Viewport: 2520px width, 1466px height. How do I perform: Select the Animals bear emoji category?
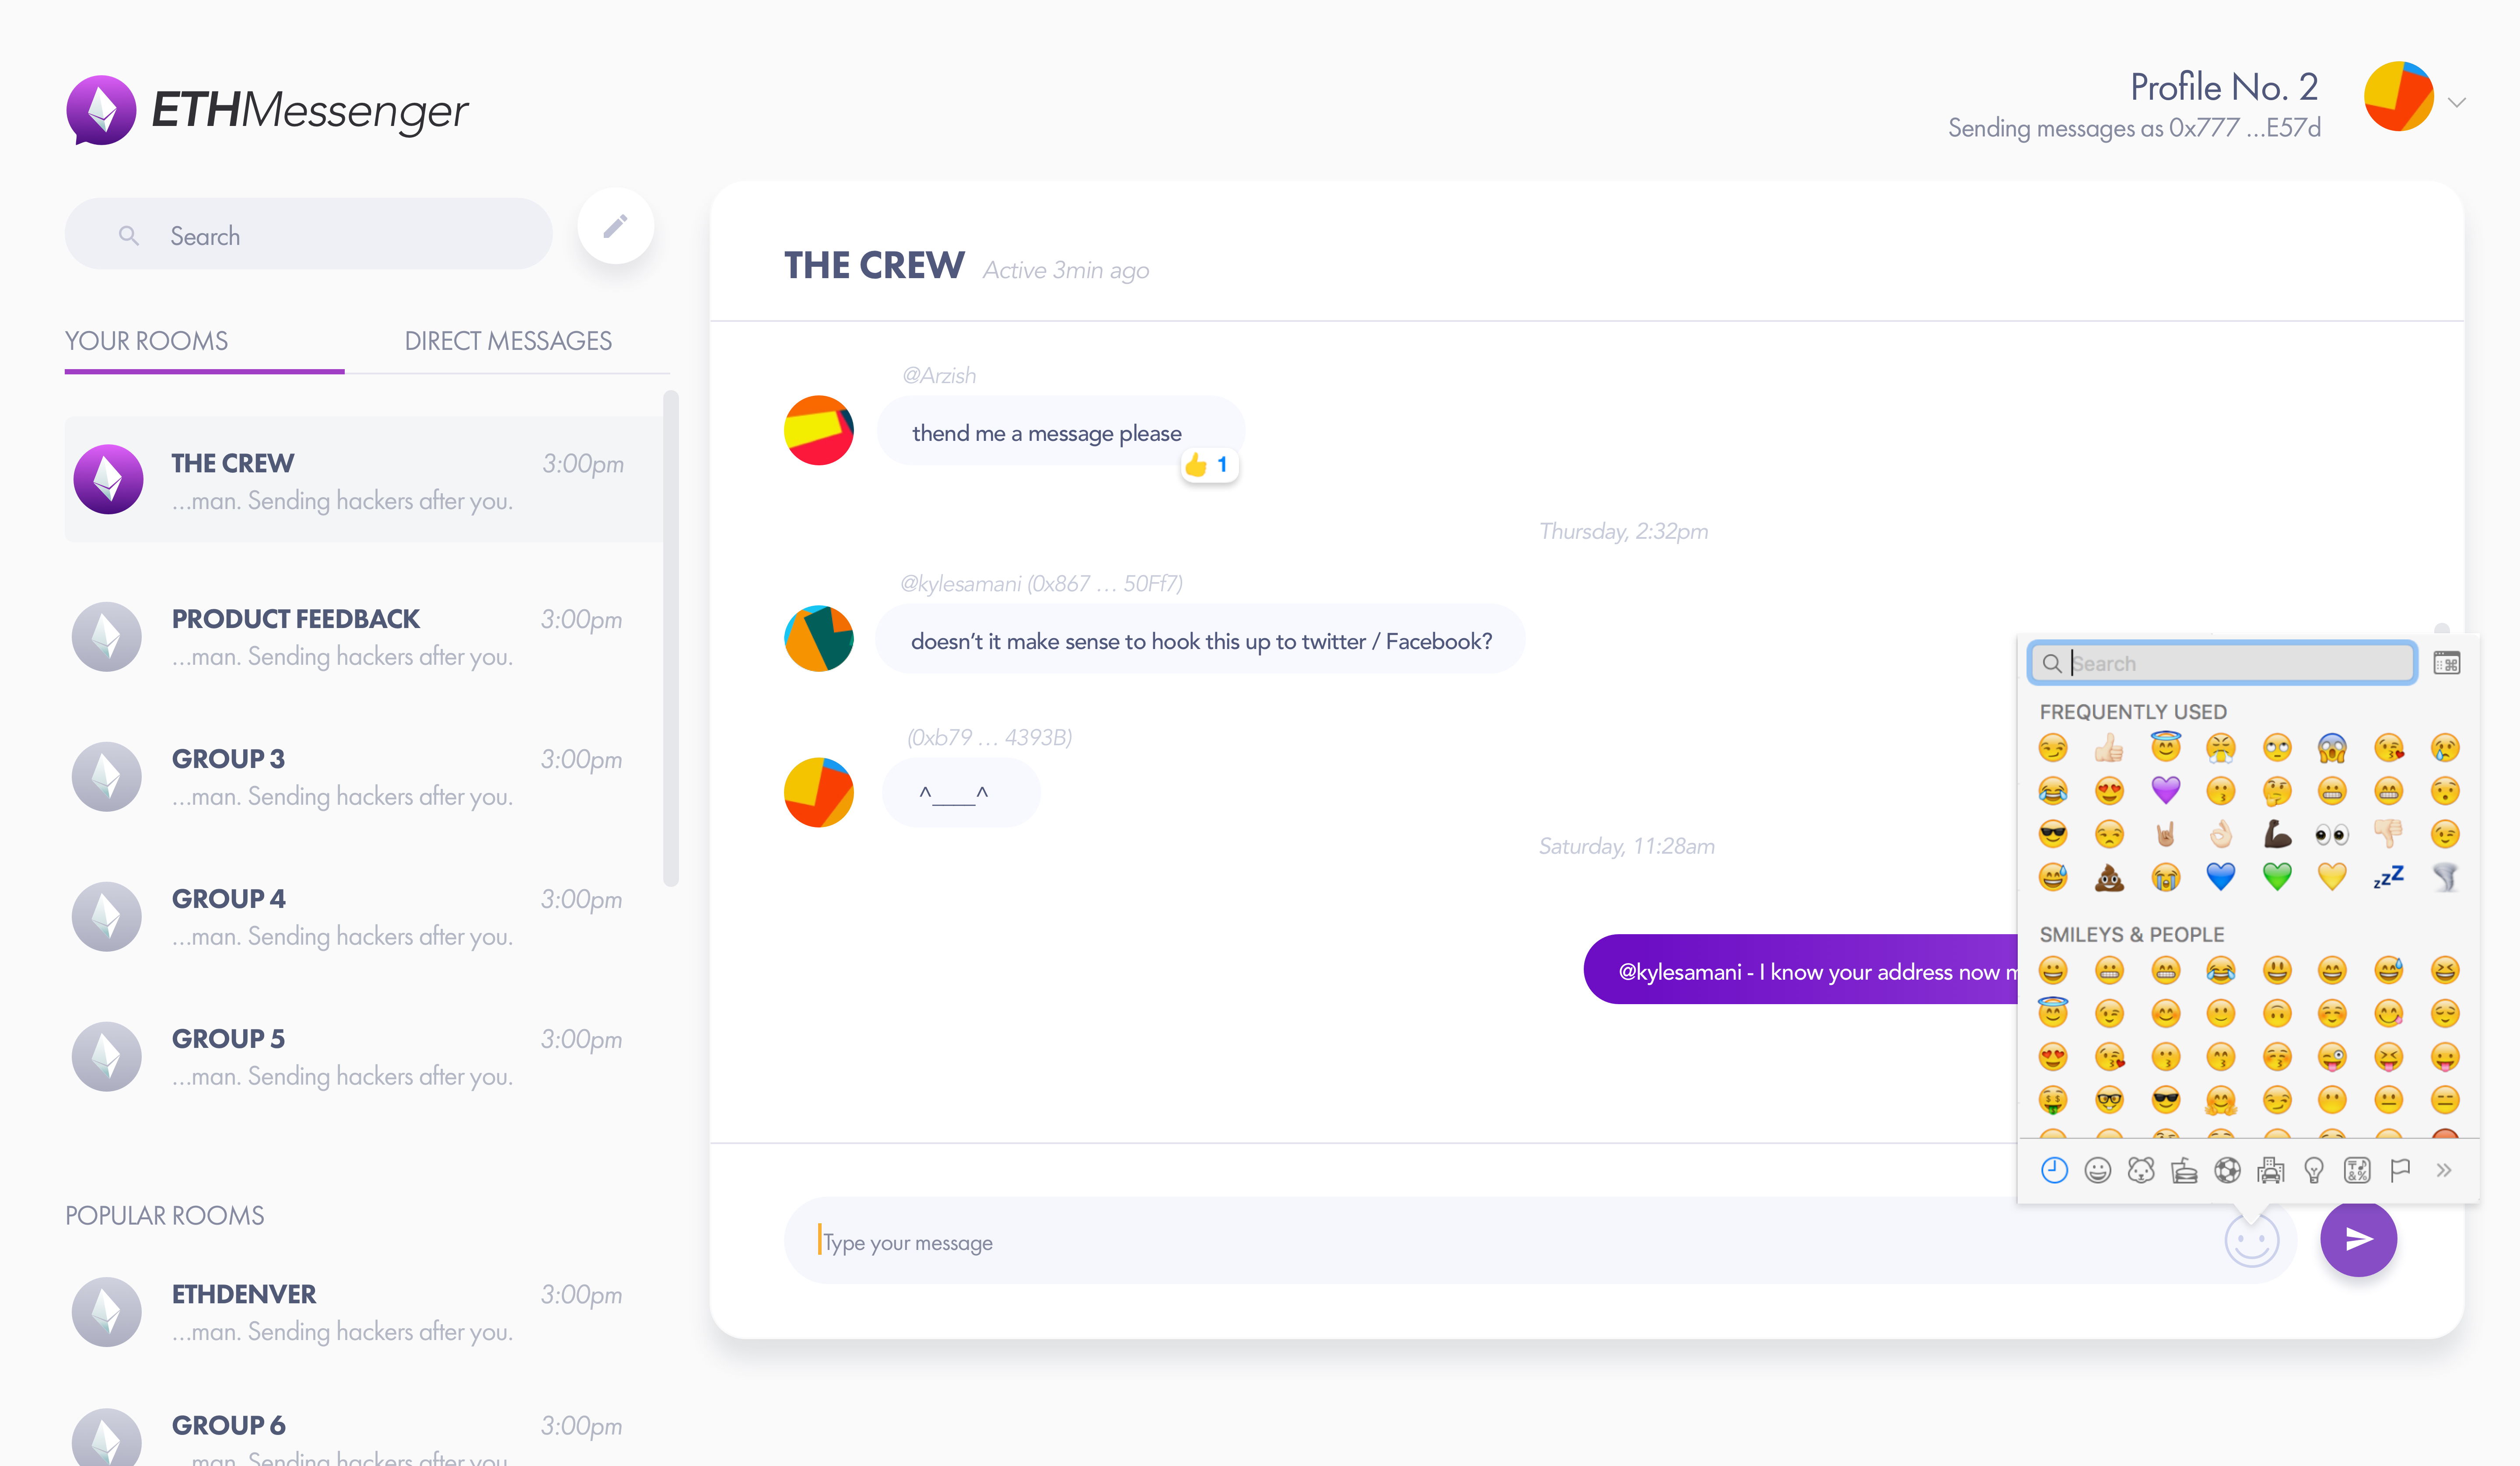tap(2141, 1169)
